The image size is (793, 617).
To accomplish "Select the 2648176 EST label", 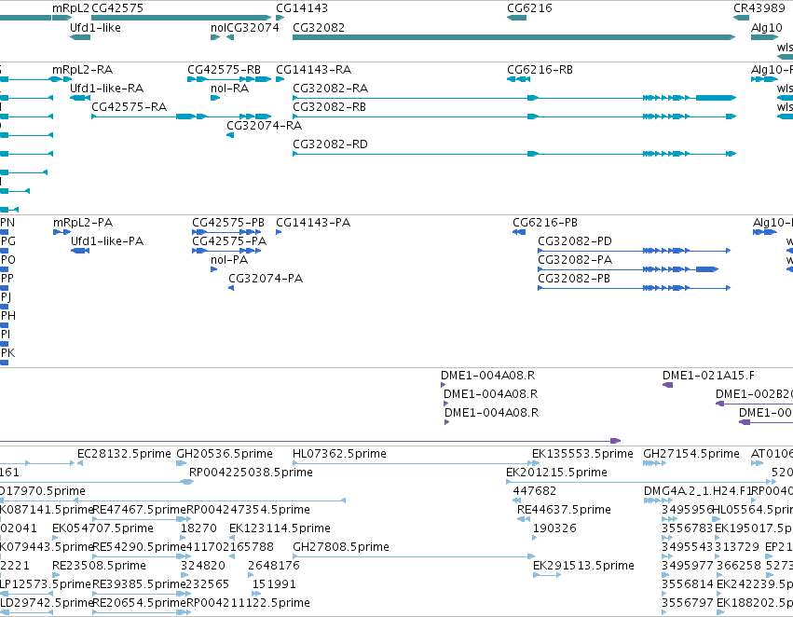I will click(x=274, y=566).
